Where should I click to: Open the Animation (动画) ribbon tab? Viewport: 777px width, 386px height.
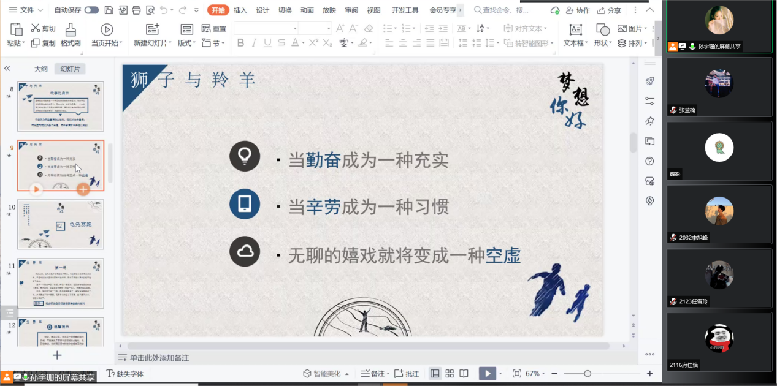click(x=307, y=10)
